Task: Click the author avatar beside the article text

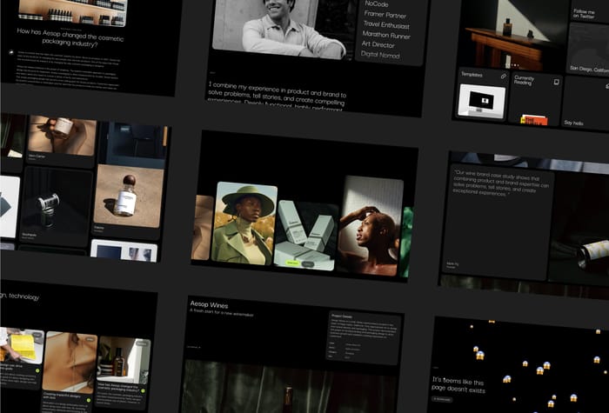Action: (11, 52)
